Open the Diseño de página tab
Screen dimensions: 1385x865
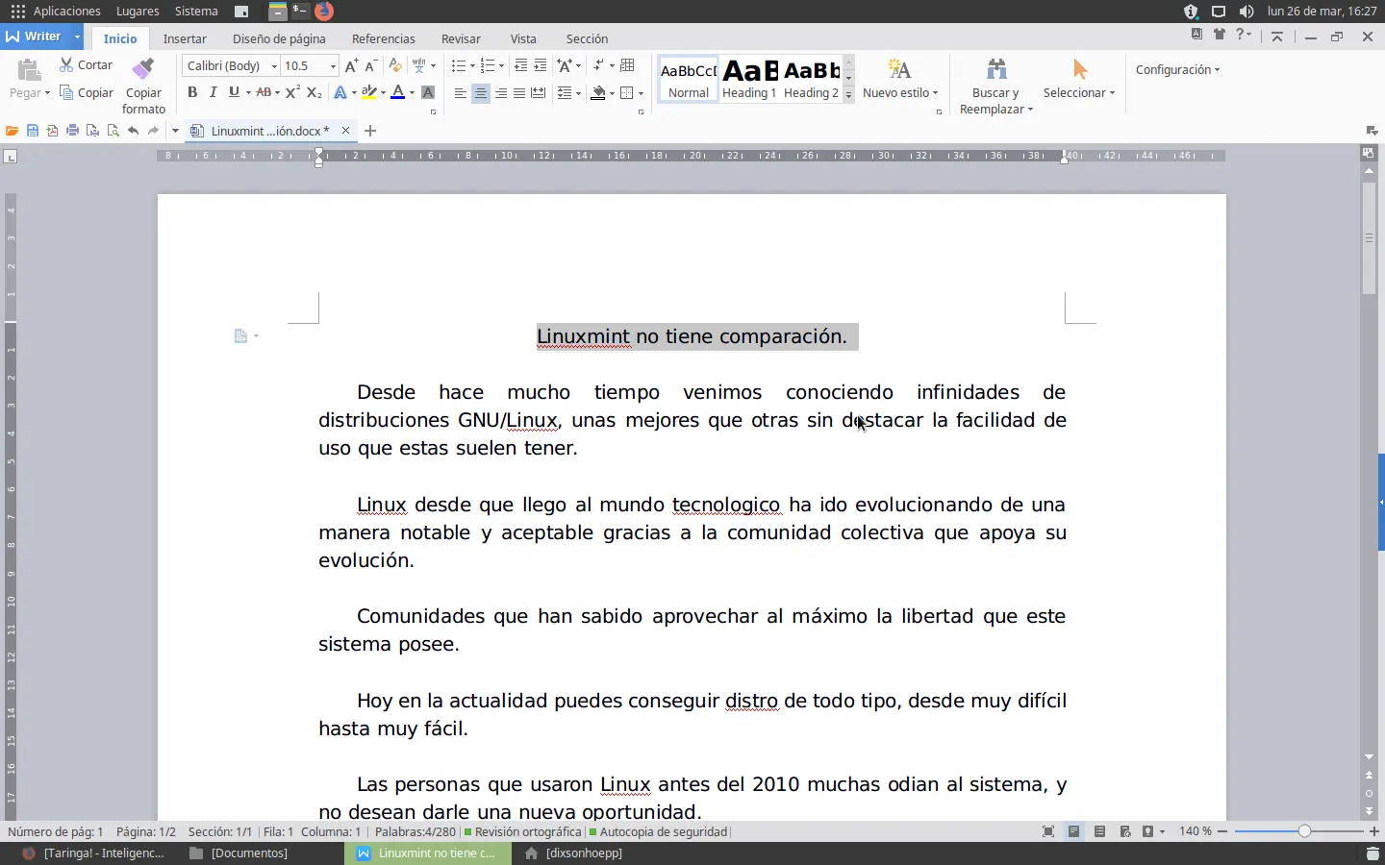(x=279, y=38)
